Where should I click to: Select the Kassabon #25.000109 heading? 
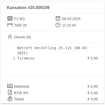tap(28, 7)
